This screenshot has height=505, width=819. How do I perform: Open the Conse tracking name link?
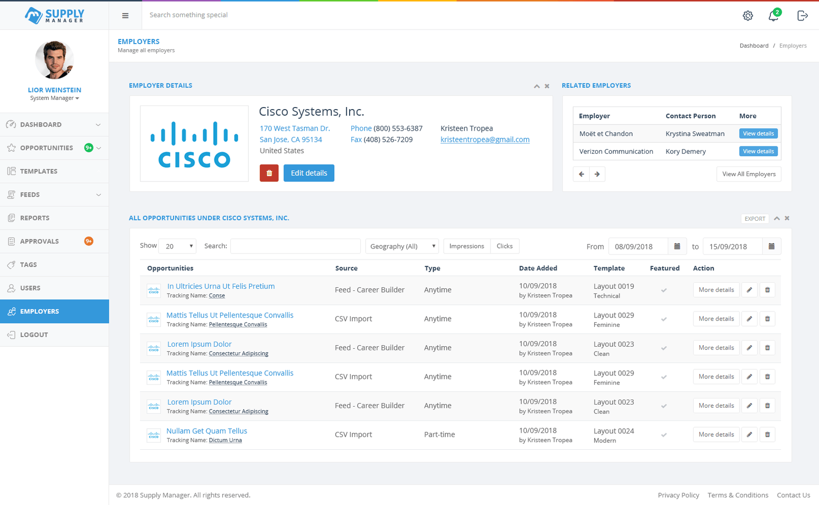[x=217, y=296]
